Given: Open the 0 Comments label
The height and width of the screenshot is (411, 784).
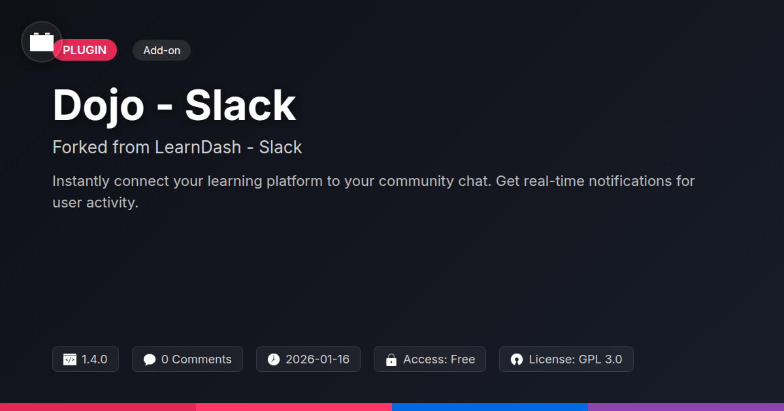Looking at the screenshot, I should pos(196,359).
